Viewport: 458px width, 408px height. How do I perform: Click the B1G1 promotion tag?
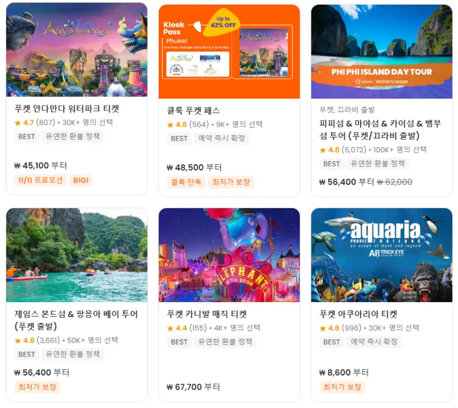pyautogui.click(x=81, y=180)
